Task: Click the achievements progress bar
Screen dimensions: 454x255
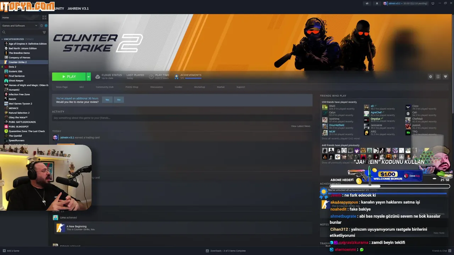Action: point(193,78)
